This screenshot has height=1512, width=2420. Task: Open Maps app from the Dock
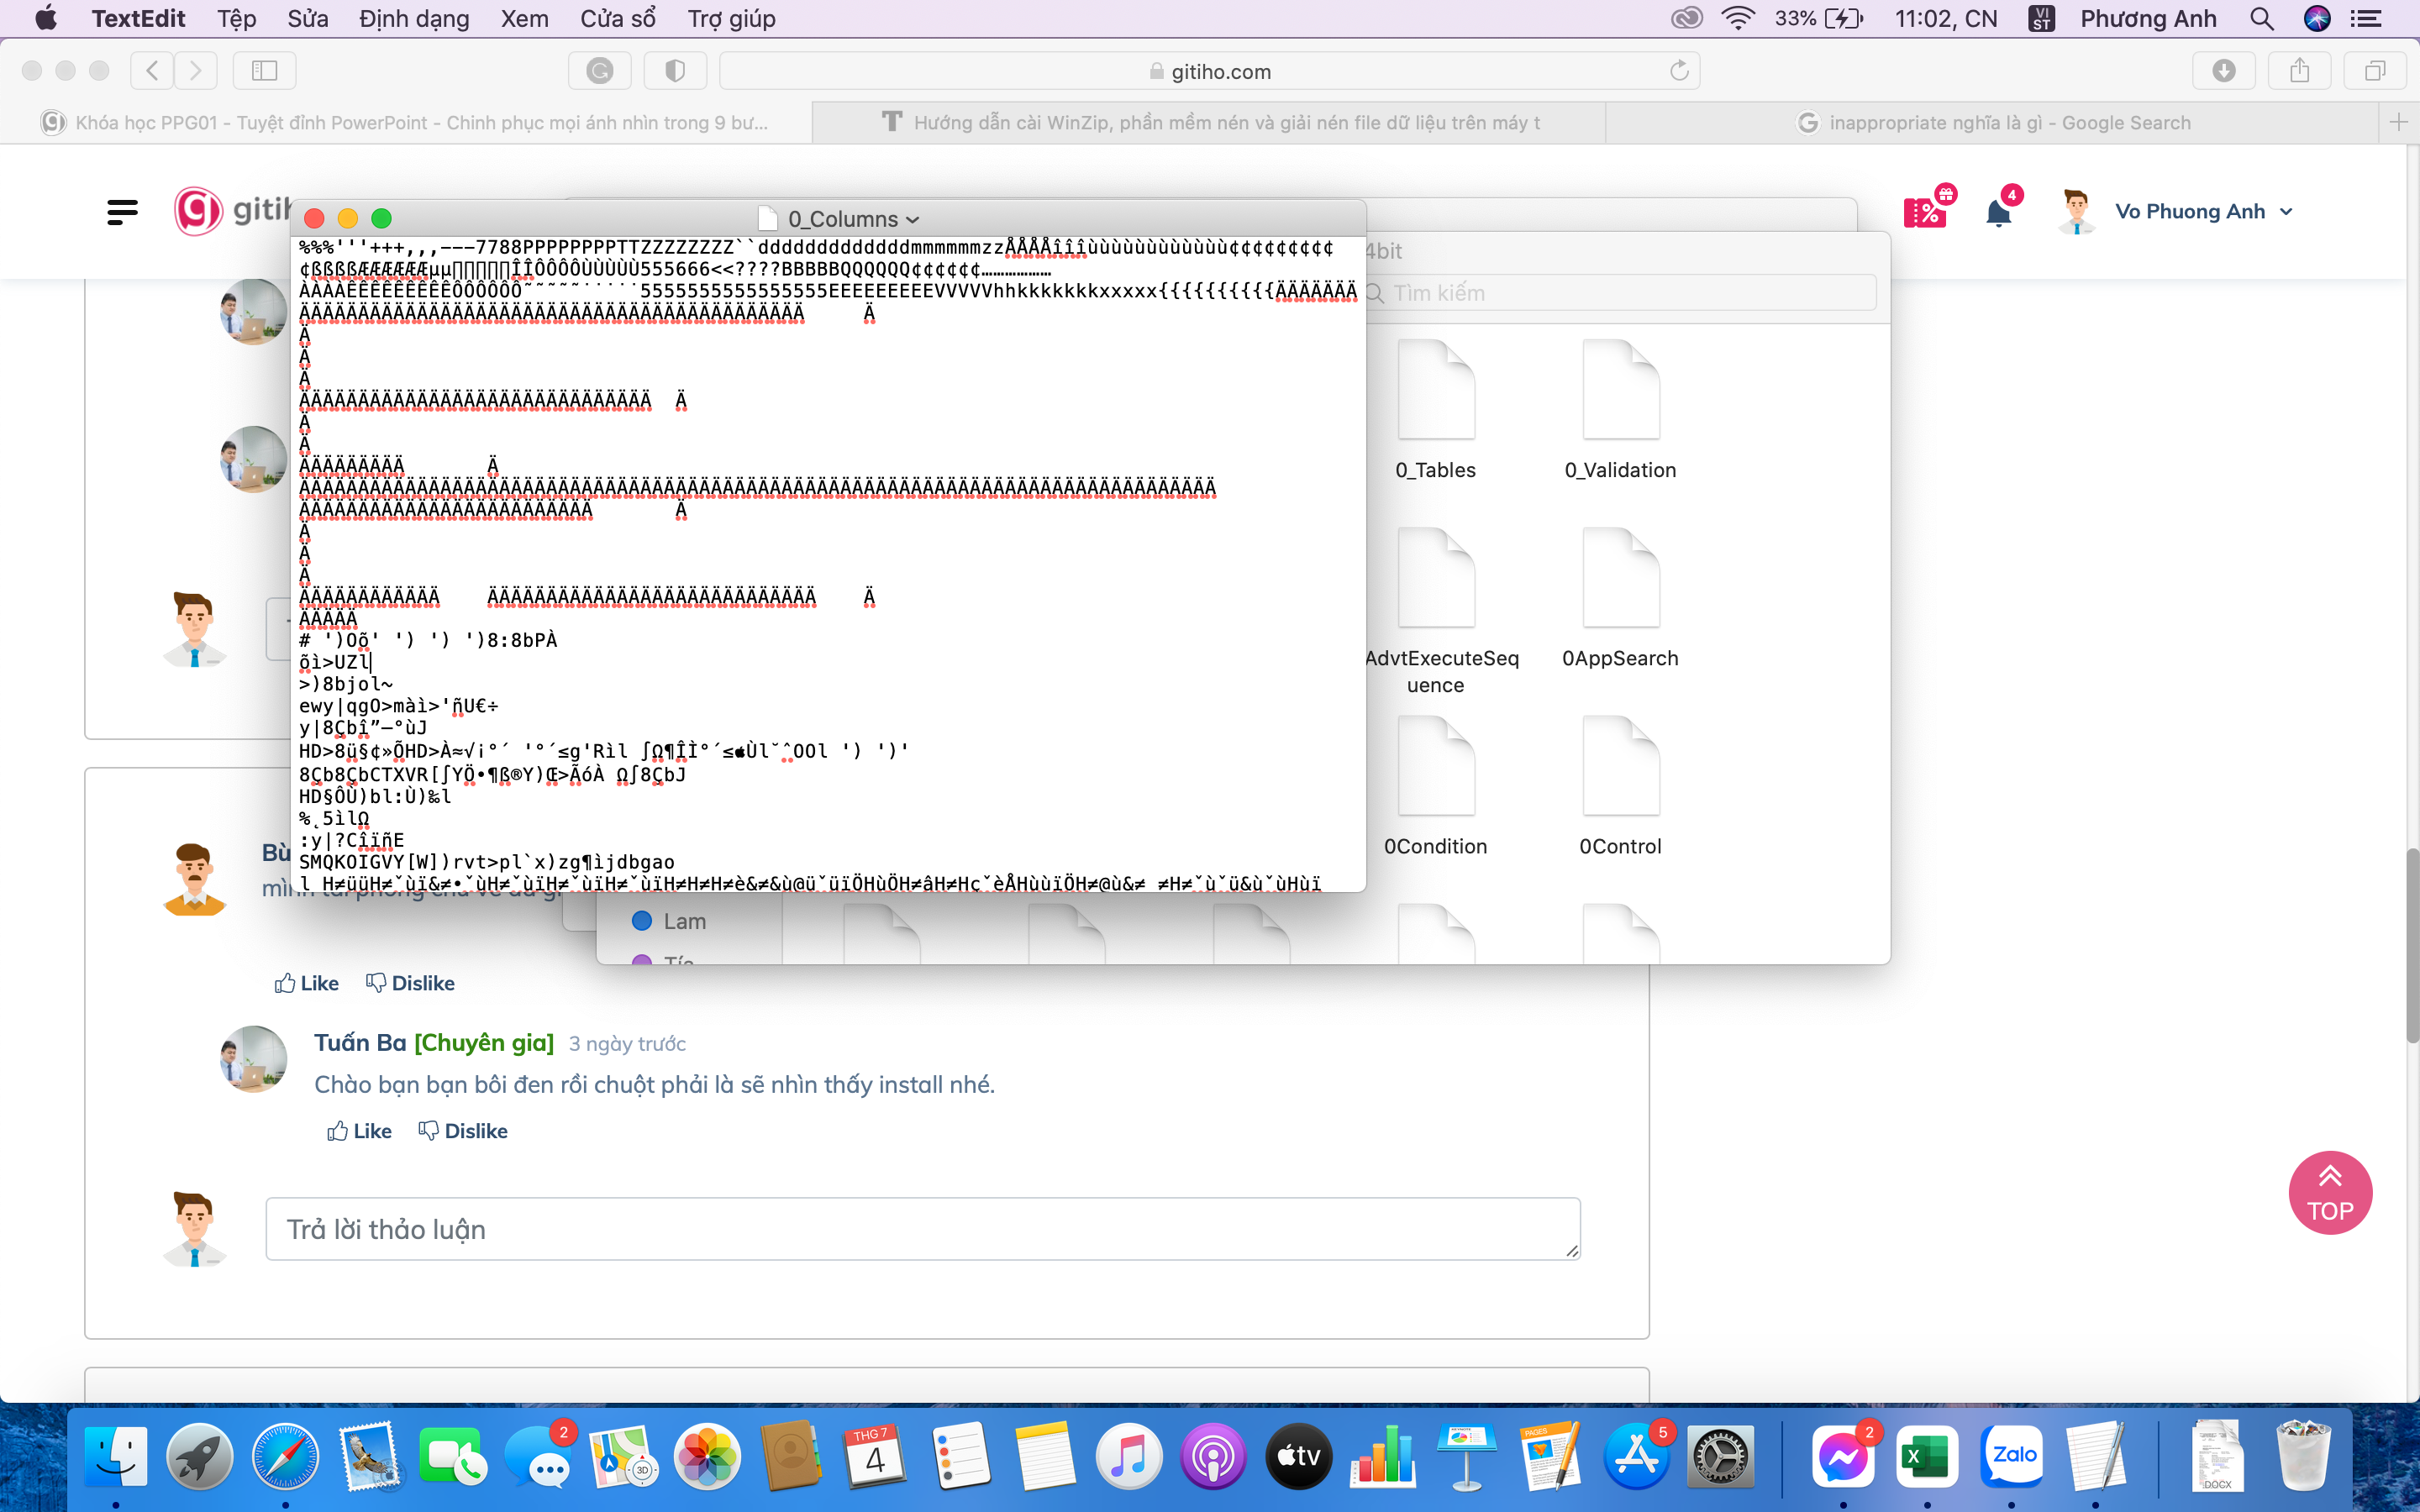(x=622, y=1456)
